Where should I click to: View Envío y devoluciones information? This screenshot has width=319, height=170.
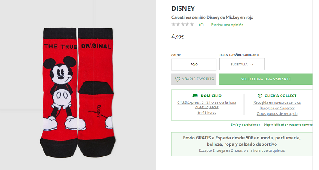click(245, 125)
